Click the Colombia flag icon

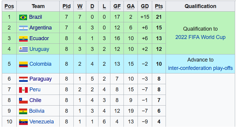pos(23,64)
